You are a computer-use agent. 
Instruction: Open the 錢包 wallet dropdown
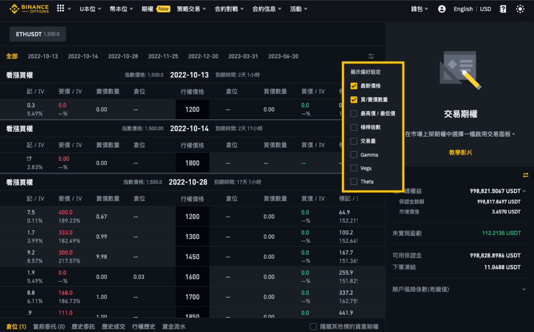click(x=419, y=9)
